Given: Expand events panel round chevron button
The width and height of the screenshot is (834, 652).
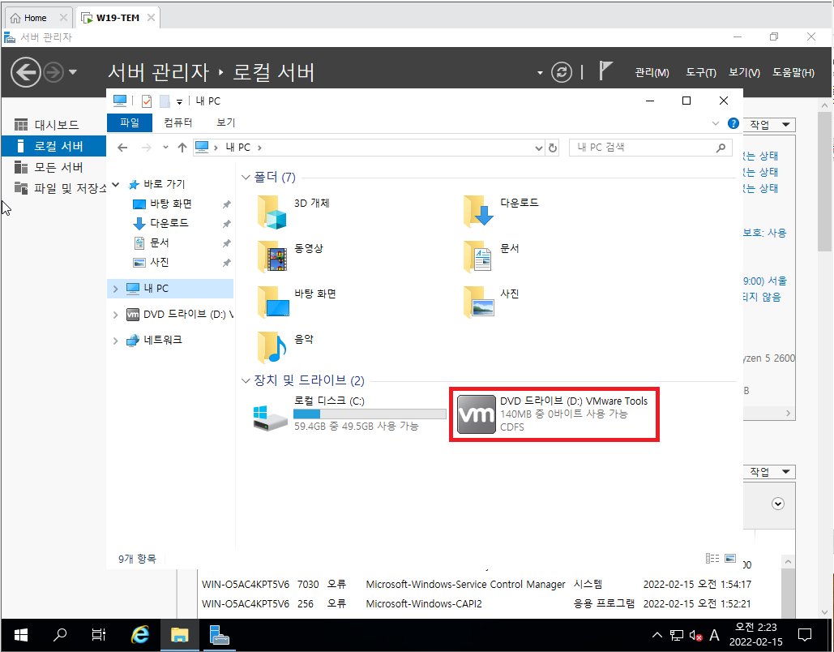Looking at the screenshot, I should (778, 504).
